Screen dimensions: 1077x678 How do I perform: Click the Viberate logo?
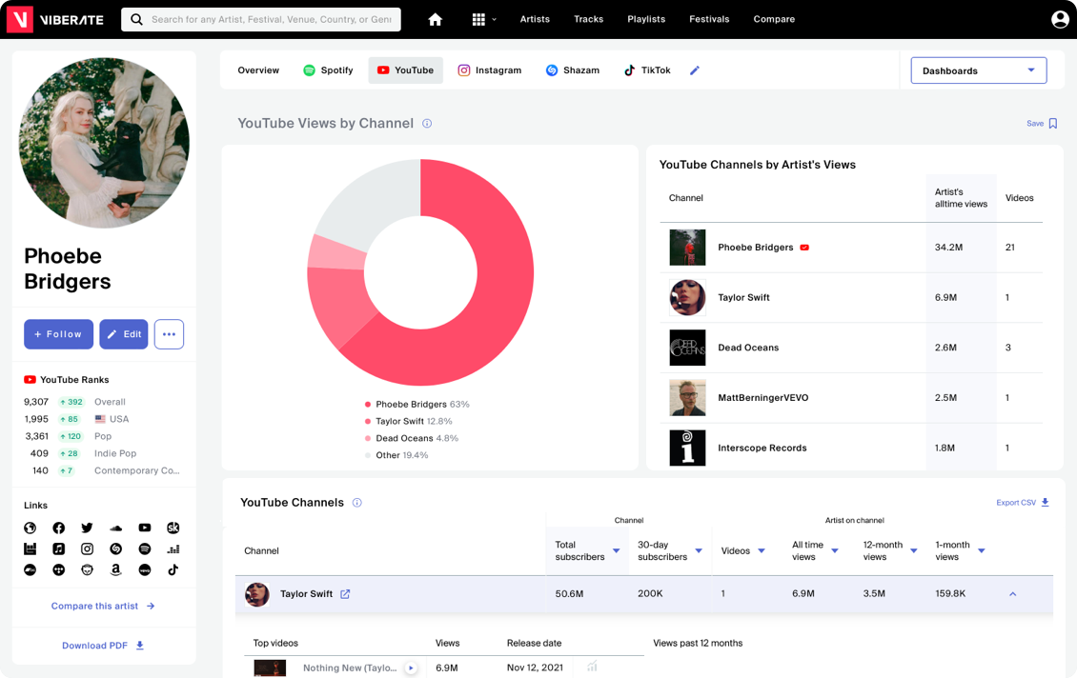pos(55,19)
